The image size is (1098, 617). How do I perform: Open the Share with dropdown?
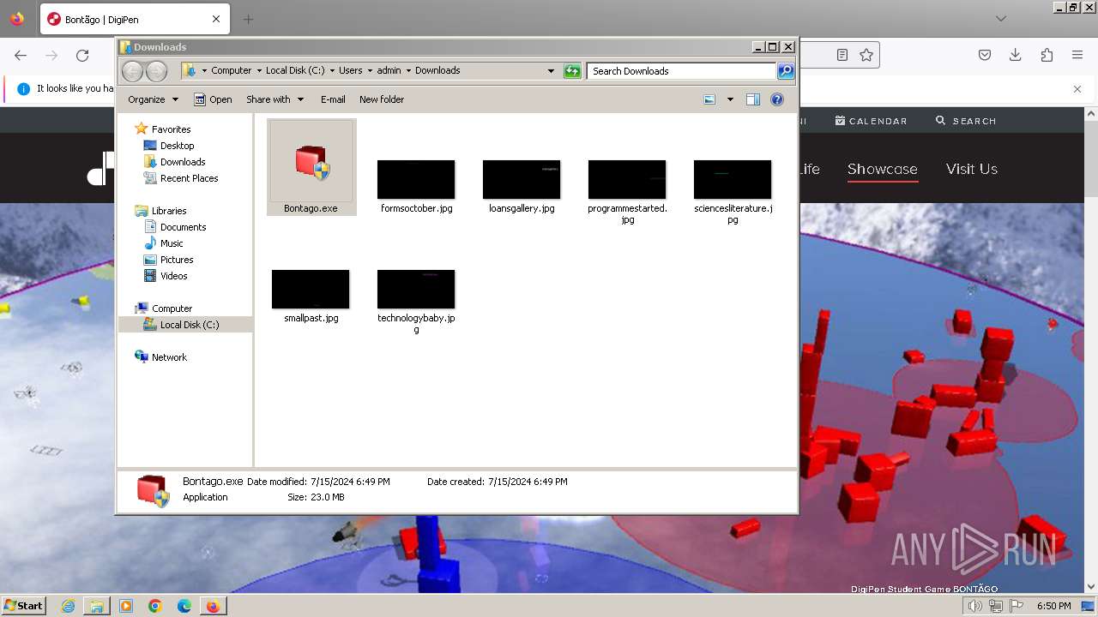click(274, 99)
